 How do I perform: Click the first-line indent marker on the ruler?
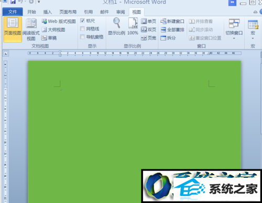(60, 52)
